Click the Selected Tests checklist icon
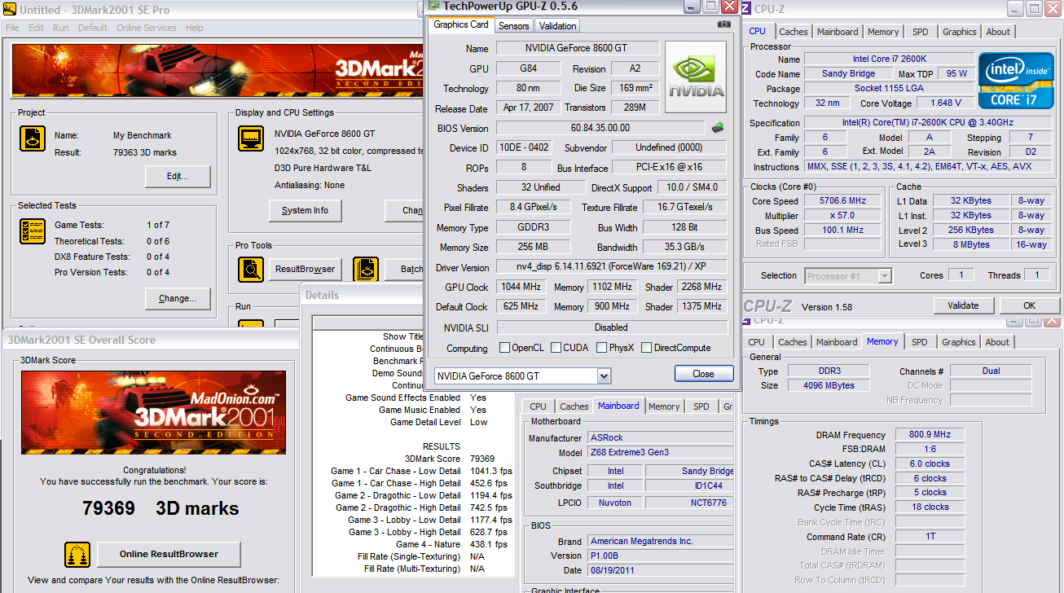The image size is (1064, 593). pos(33,232)
